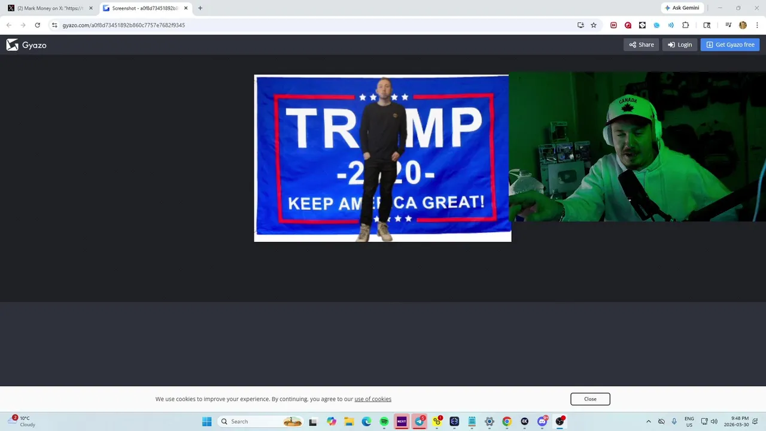Open the Extensions puzzle-piece menu

(x=686, y=25)
